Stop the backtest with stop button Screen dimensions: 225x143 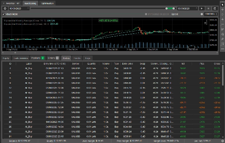[x=208, y=9]
